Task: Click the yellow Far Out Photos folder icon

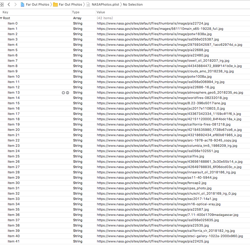Action: pos(55,4)
